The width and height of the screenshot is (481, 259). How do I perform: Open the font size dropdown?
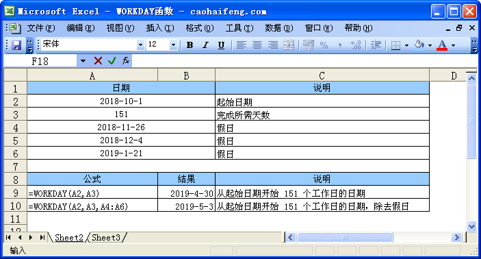173,45
